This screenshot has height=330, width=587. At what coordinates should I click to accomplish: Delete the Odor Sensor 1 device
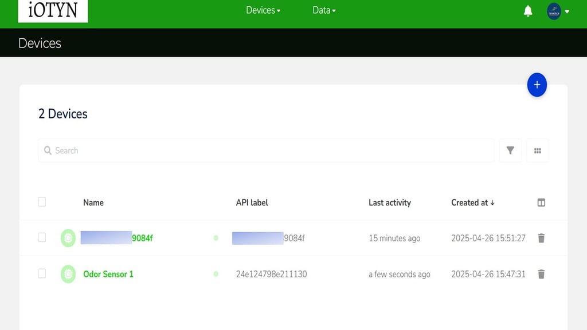click(541, 274)
